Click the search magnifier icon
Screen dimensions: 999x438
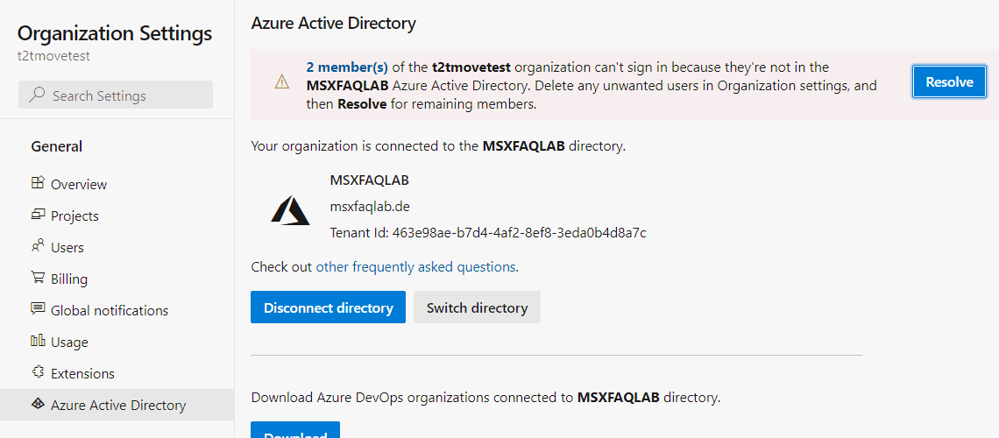click(38, 95)
